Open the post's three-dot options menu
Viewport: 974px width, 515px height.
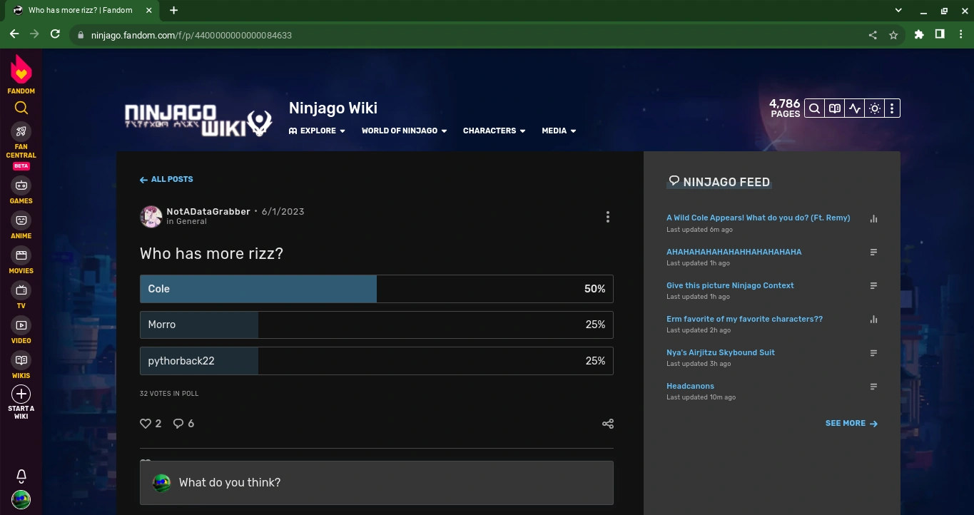(608, 217)
